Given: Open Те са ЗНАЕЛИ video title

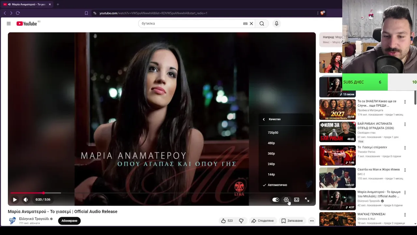Looking at the screenshot, I should [377, 103].
